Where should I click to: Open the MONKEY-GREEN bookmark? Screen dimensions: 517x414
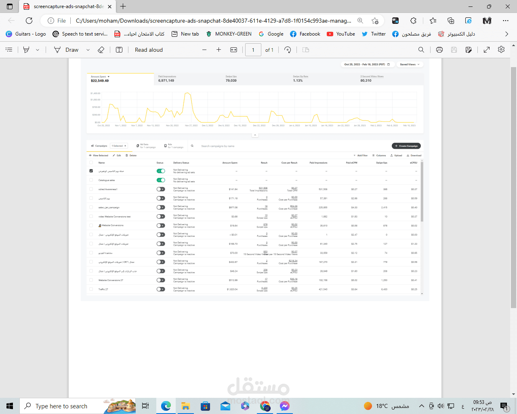pyautogui.click(x=229, y=34)
